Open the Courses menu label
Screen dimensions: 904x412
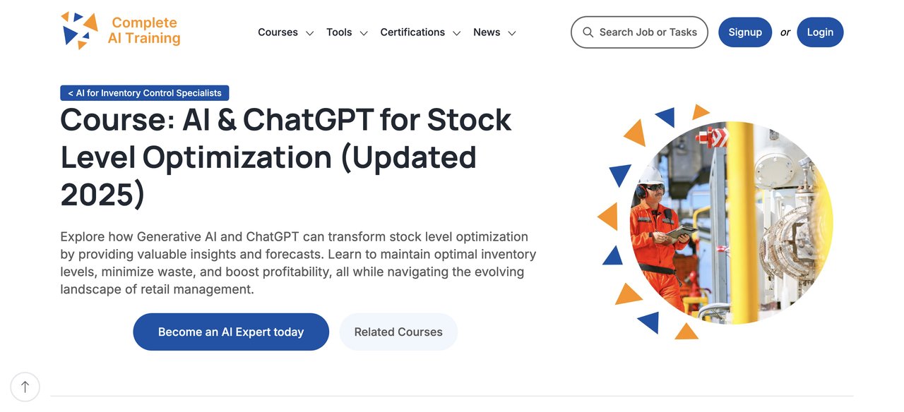pyautogui.click(x=278, y=32)
